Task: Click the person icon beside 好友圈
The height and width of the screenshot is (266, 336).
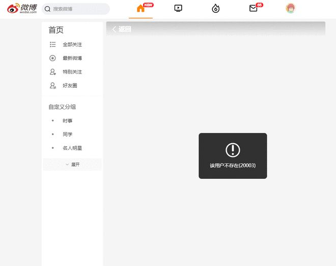Action: (x=53, y=86)
